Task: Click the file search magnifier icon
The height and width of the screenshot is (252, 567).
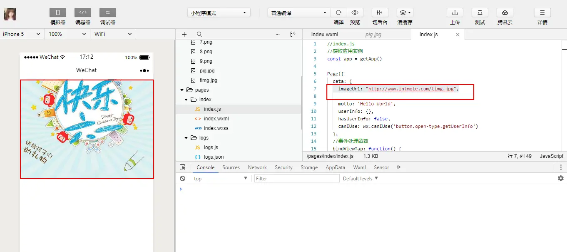Action: pos(199,34)
